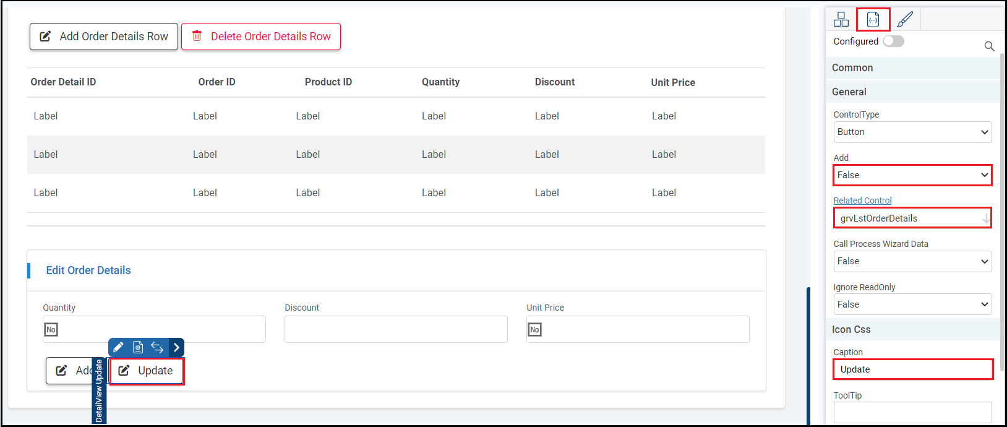Click the swap arrows icon on floating toolbar

[157, 347]
